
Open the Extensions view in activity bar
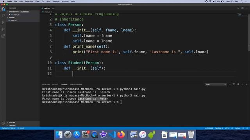[3, 36]
